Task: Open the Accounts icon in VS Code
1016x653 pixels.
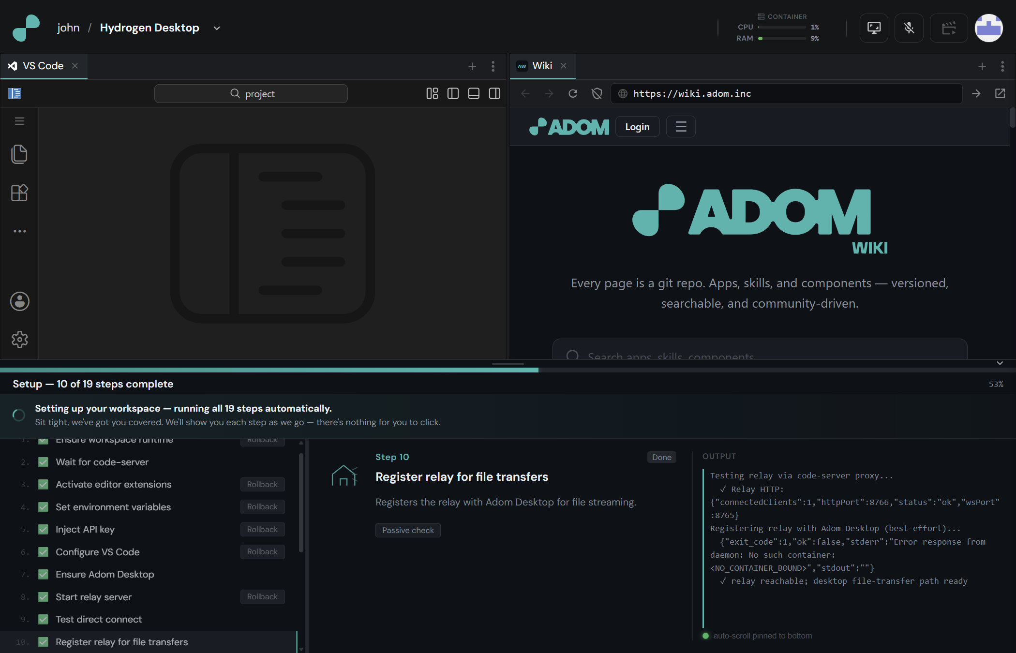Action: point(19,301)
